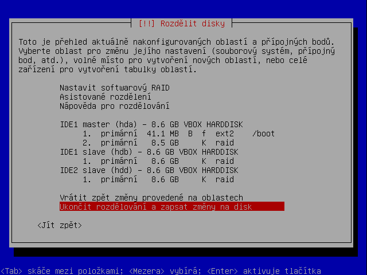
Task: Click the Rozdělit disky dialog title
Action: 182,23
